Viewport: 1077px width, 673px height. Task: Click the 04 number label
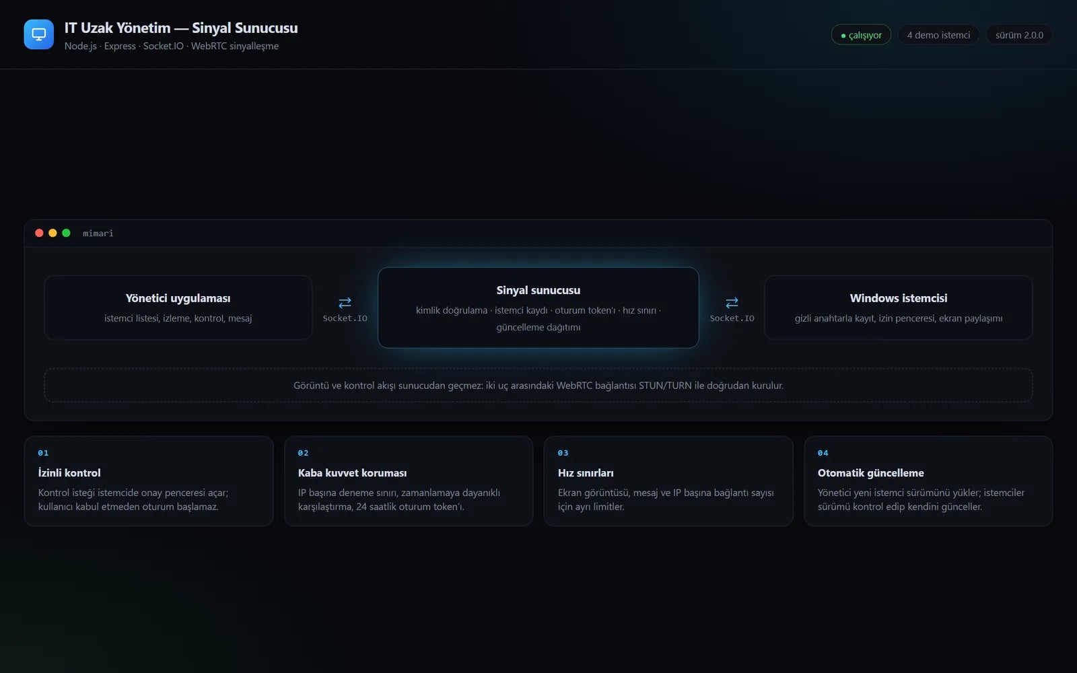coord(823,453)
